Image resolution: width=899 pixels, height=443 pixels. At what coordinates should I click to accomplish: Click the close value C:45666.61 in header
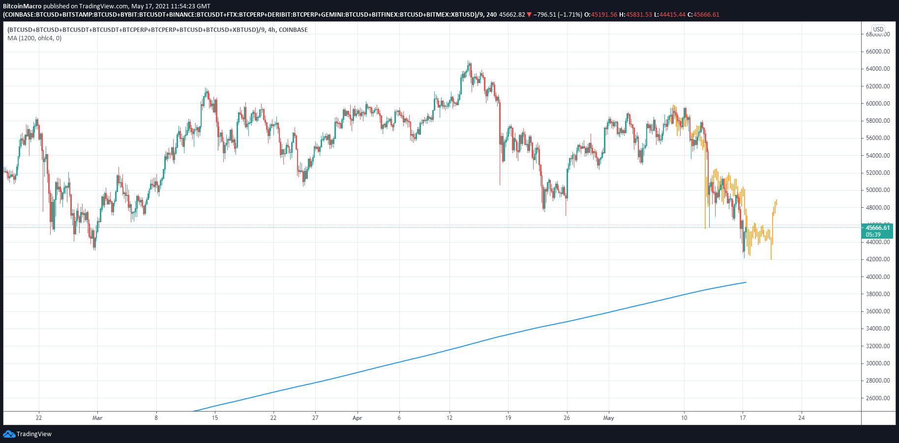(x=703, y=15)
